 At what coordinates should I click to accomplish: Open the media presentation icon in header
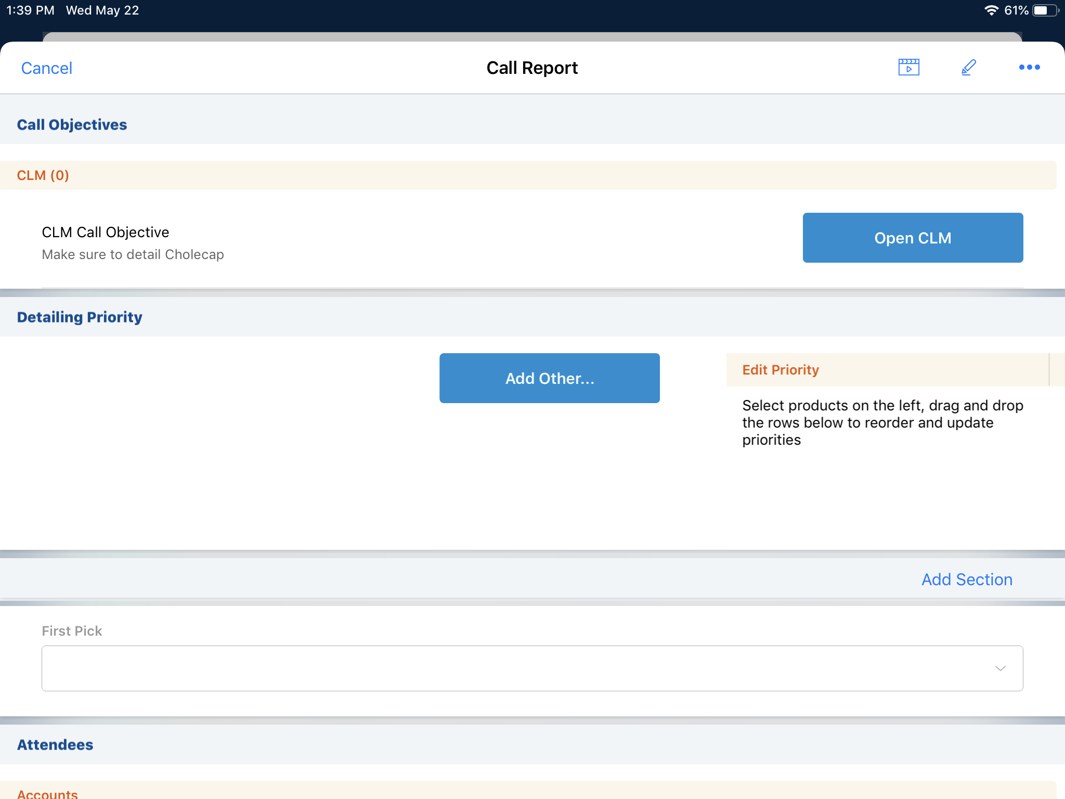point(908,67)
